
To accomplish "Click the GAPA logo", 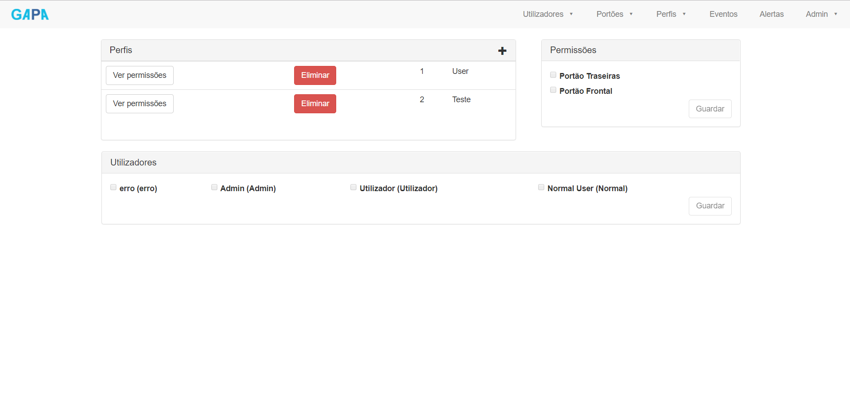I will pyautogui.click(x=30, y=15).
